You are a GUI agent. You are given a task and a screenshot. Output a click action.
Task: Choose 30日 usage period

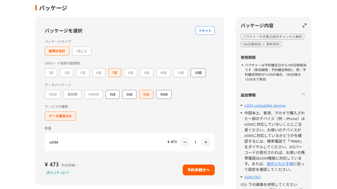point(198,73)
